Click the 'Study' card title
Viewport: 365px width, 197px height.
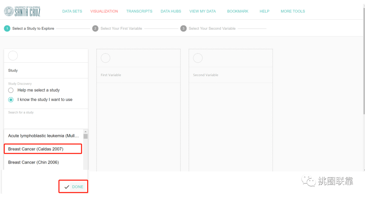point(13,70)
